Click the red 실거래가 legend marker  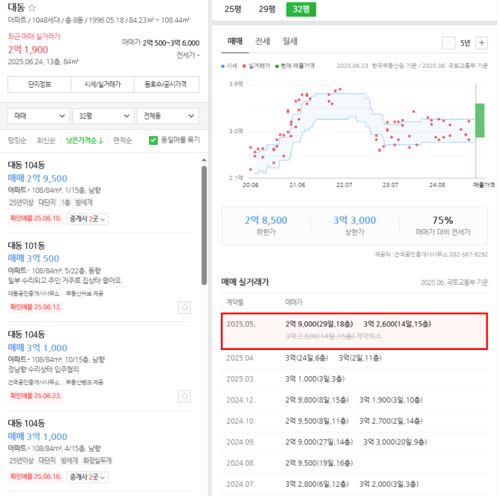pyautogui.click(x=245, y=66)
